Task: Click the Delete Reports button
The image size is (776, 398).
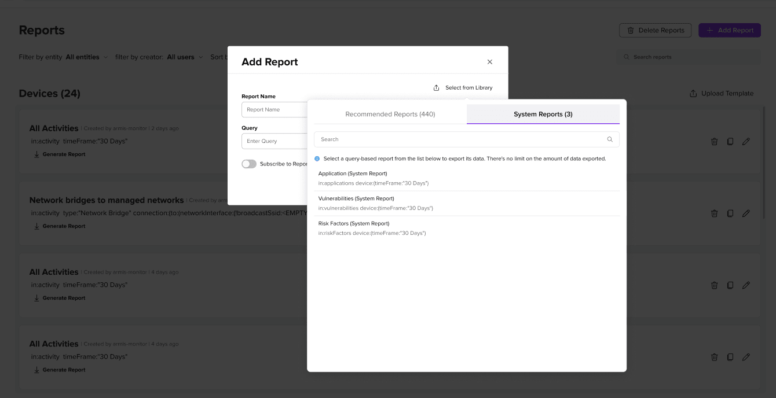Action: [x=655, y=30]
